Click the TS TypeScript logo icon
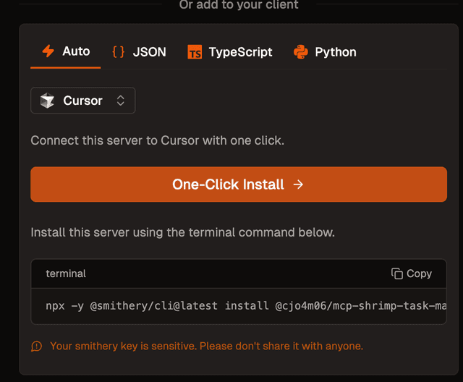Screen dimensions: 463x382 [x=195, y=52]
